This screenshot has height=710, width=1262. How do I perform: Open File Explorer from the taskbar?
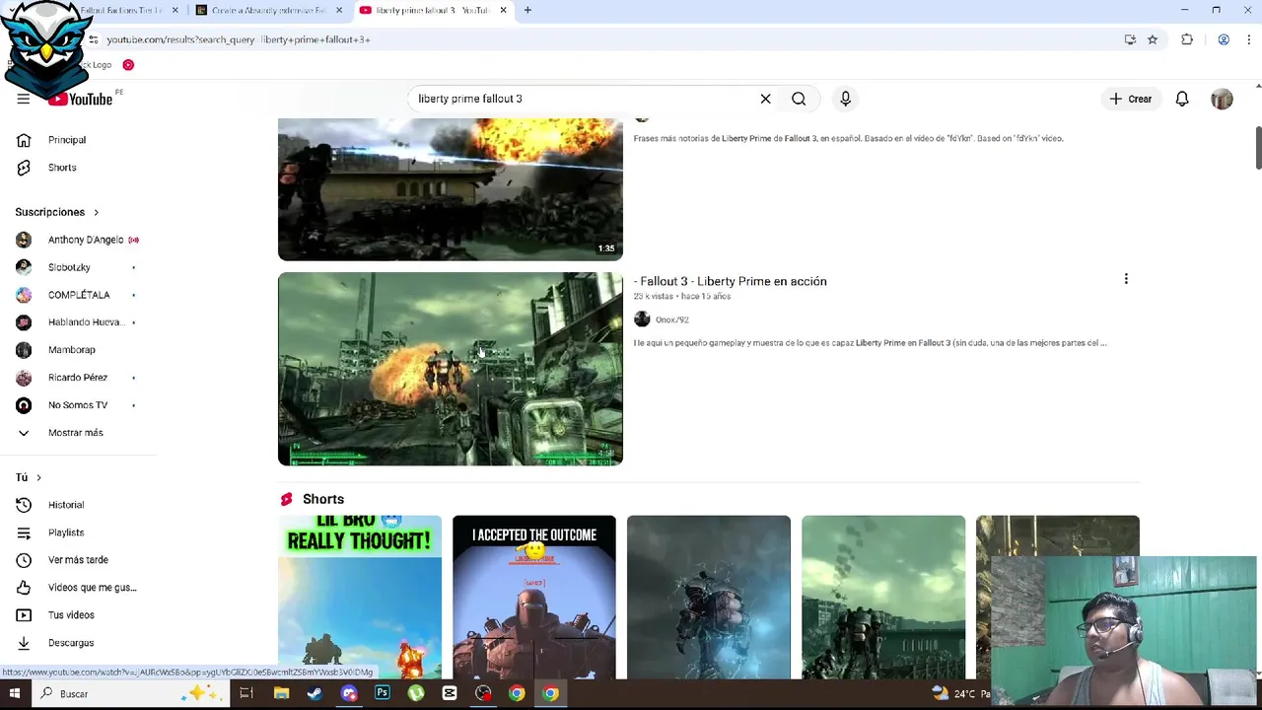pos(281,694)
